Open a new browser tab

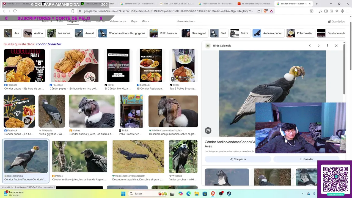[x=317, y=4]
